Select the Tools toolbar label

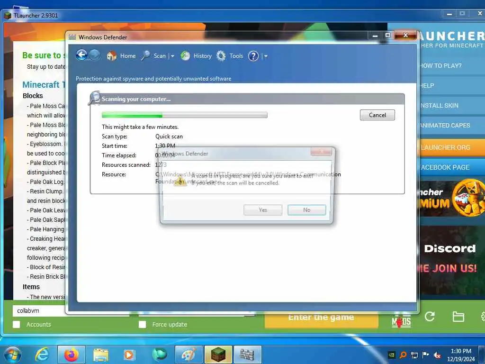236,56
